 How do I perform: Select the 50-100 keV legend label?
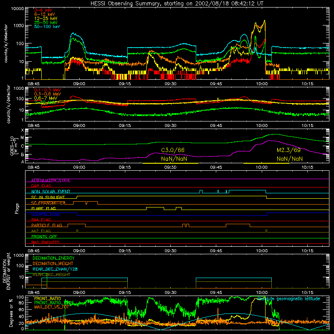[47, 27]
